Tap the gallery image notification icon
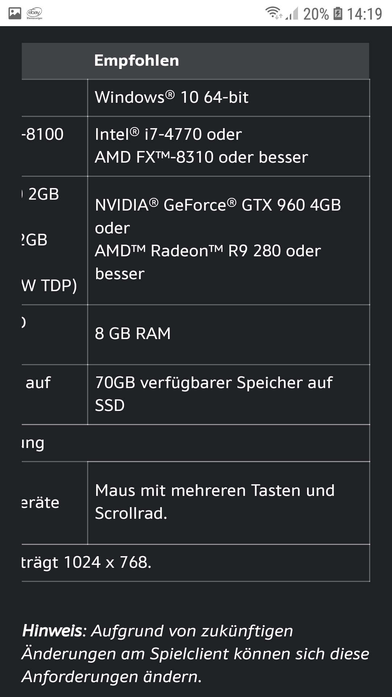The width and height of the screenshot is (392, 697). tap(15, 13)
